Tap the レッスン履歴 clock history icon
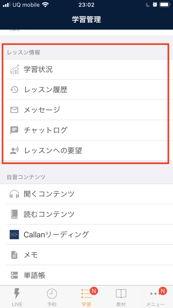The image size is (173, 308). click(14, 90)
